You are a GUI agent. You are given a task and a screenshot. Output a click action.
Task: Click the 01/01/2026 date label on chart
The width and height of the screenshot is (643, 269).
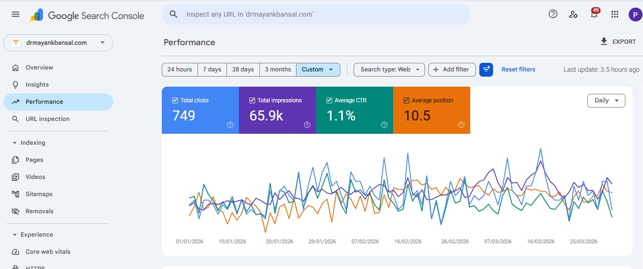pos(189,241)
